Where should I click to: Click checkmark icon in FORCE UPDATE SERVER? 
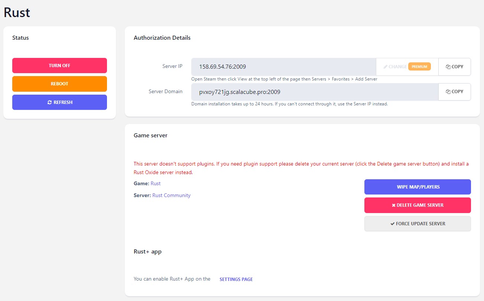click(x=393, y=224)
